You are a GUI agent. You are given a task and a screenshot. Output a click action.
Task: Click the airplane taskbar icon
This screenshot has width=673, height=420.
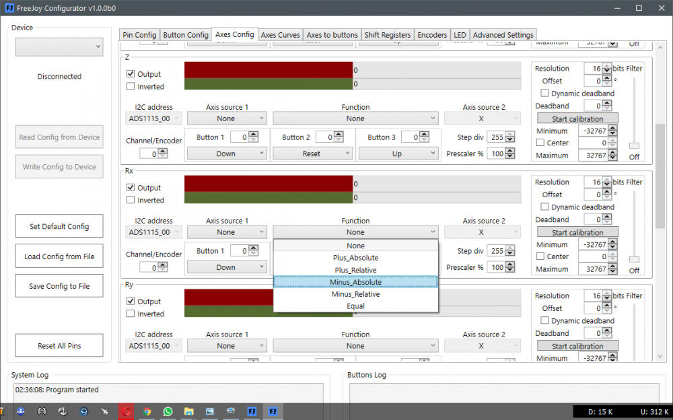(105, 411)
